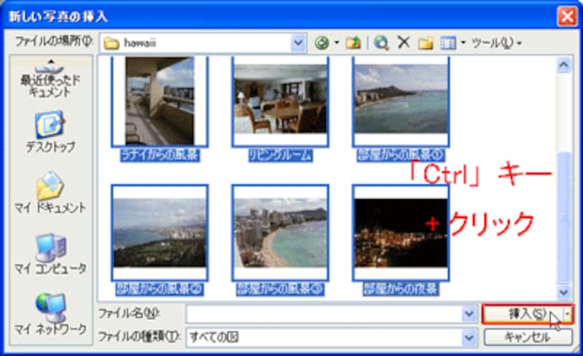Click the Back navigation icon

point(321,43)
